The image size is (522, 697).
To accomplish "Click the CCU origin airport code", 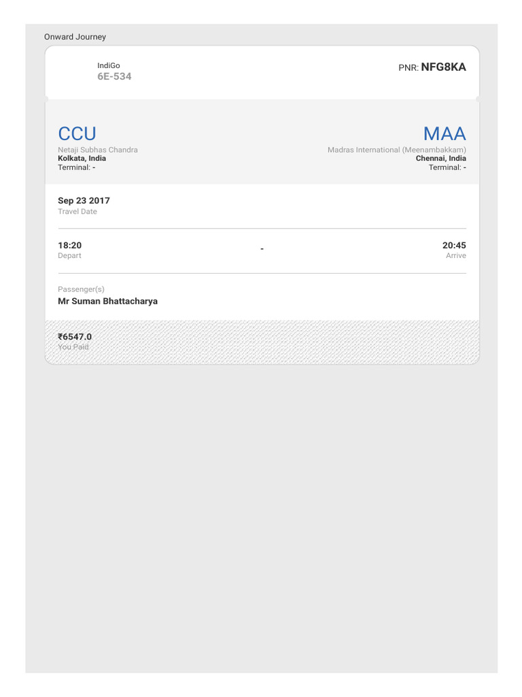I will 77,134.
